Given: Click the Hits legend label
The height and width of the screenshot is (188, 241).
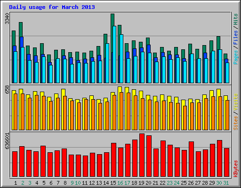Looking at the screenshot, I should point(235,19).
